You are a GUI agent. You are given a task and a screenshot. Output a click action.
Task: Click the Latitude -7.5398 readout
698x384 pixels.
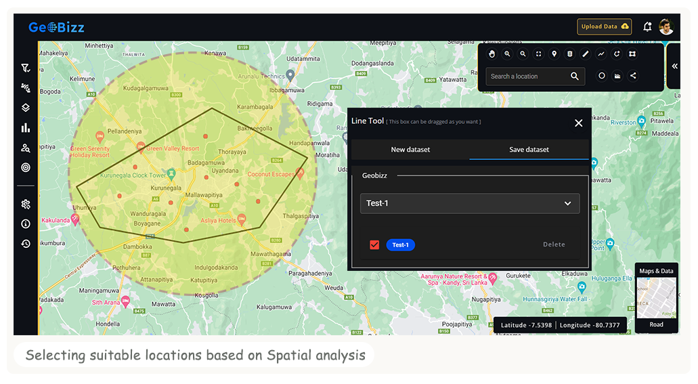(526, 325)
